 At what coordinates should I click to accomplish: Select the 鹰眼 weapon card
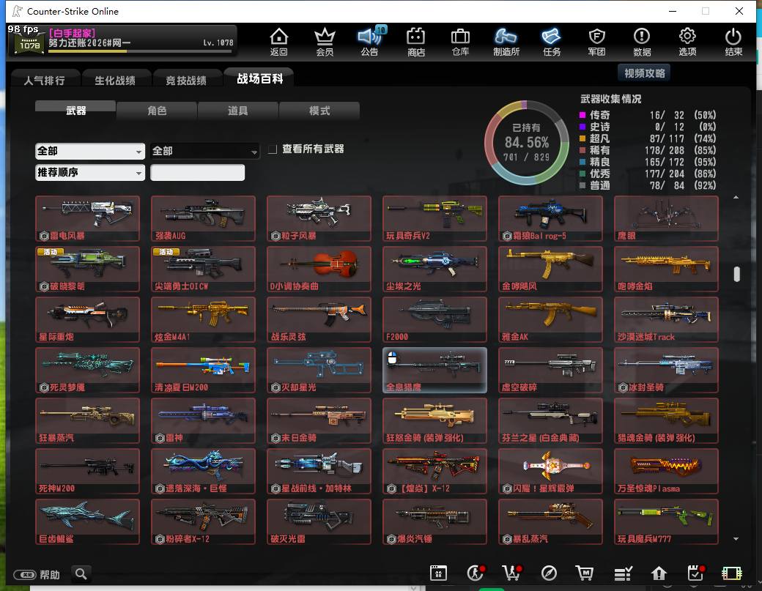click(666, 218)
